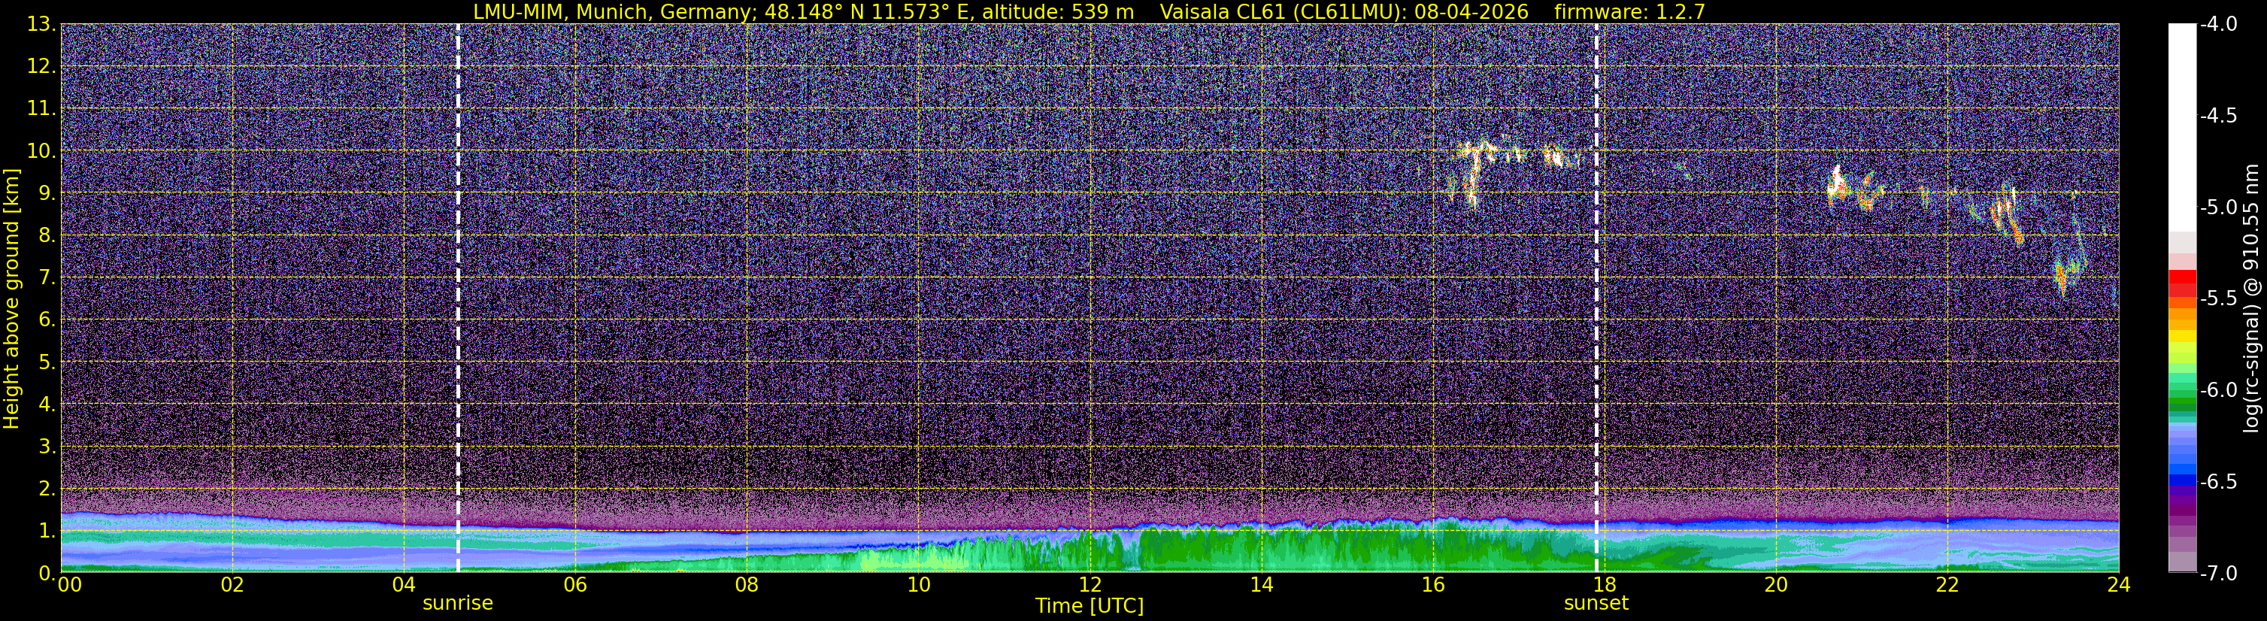Click the 06 tick on the time axis
Screen dimensions: 2267x621
pos(574,585)
